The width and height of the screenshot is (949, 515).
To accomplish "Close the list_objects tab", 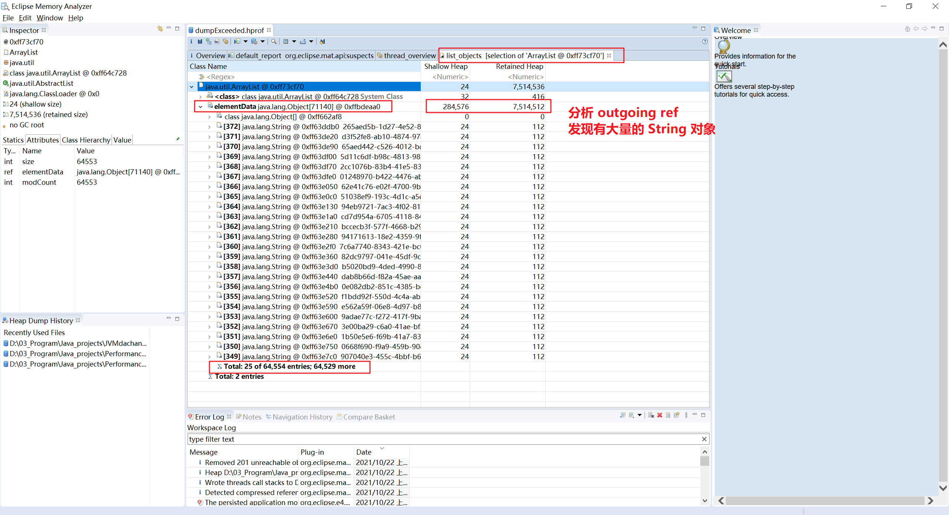I will point(609,56).
